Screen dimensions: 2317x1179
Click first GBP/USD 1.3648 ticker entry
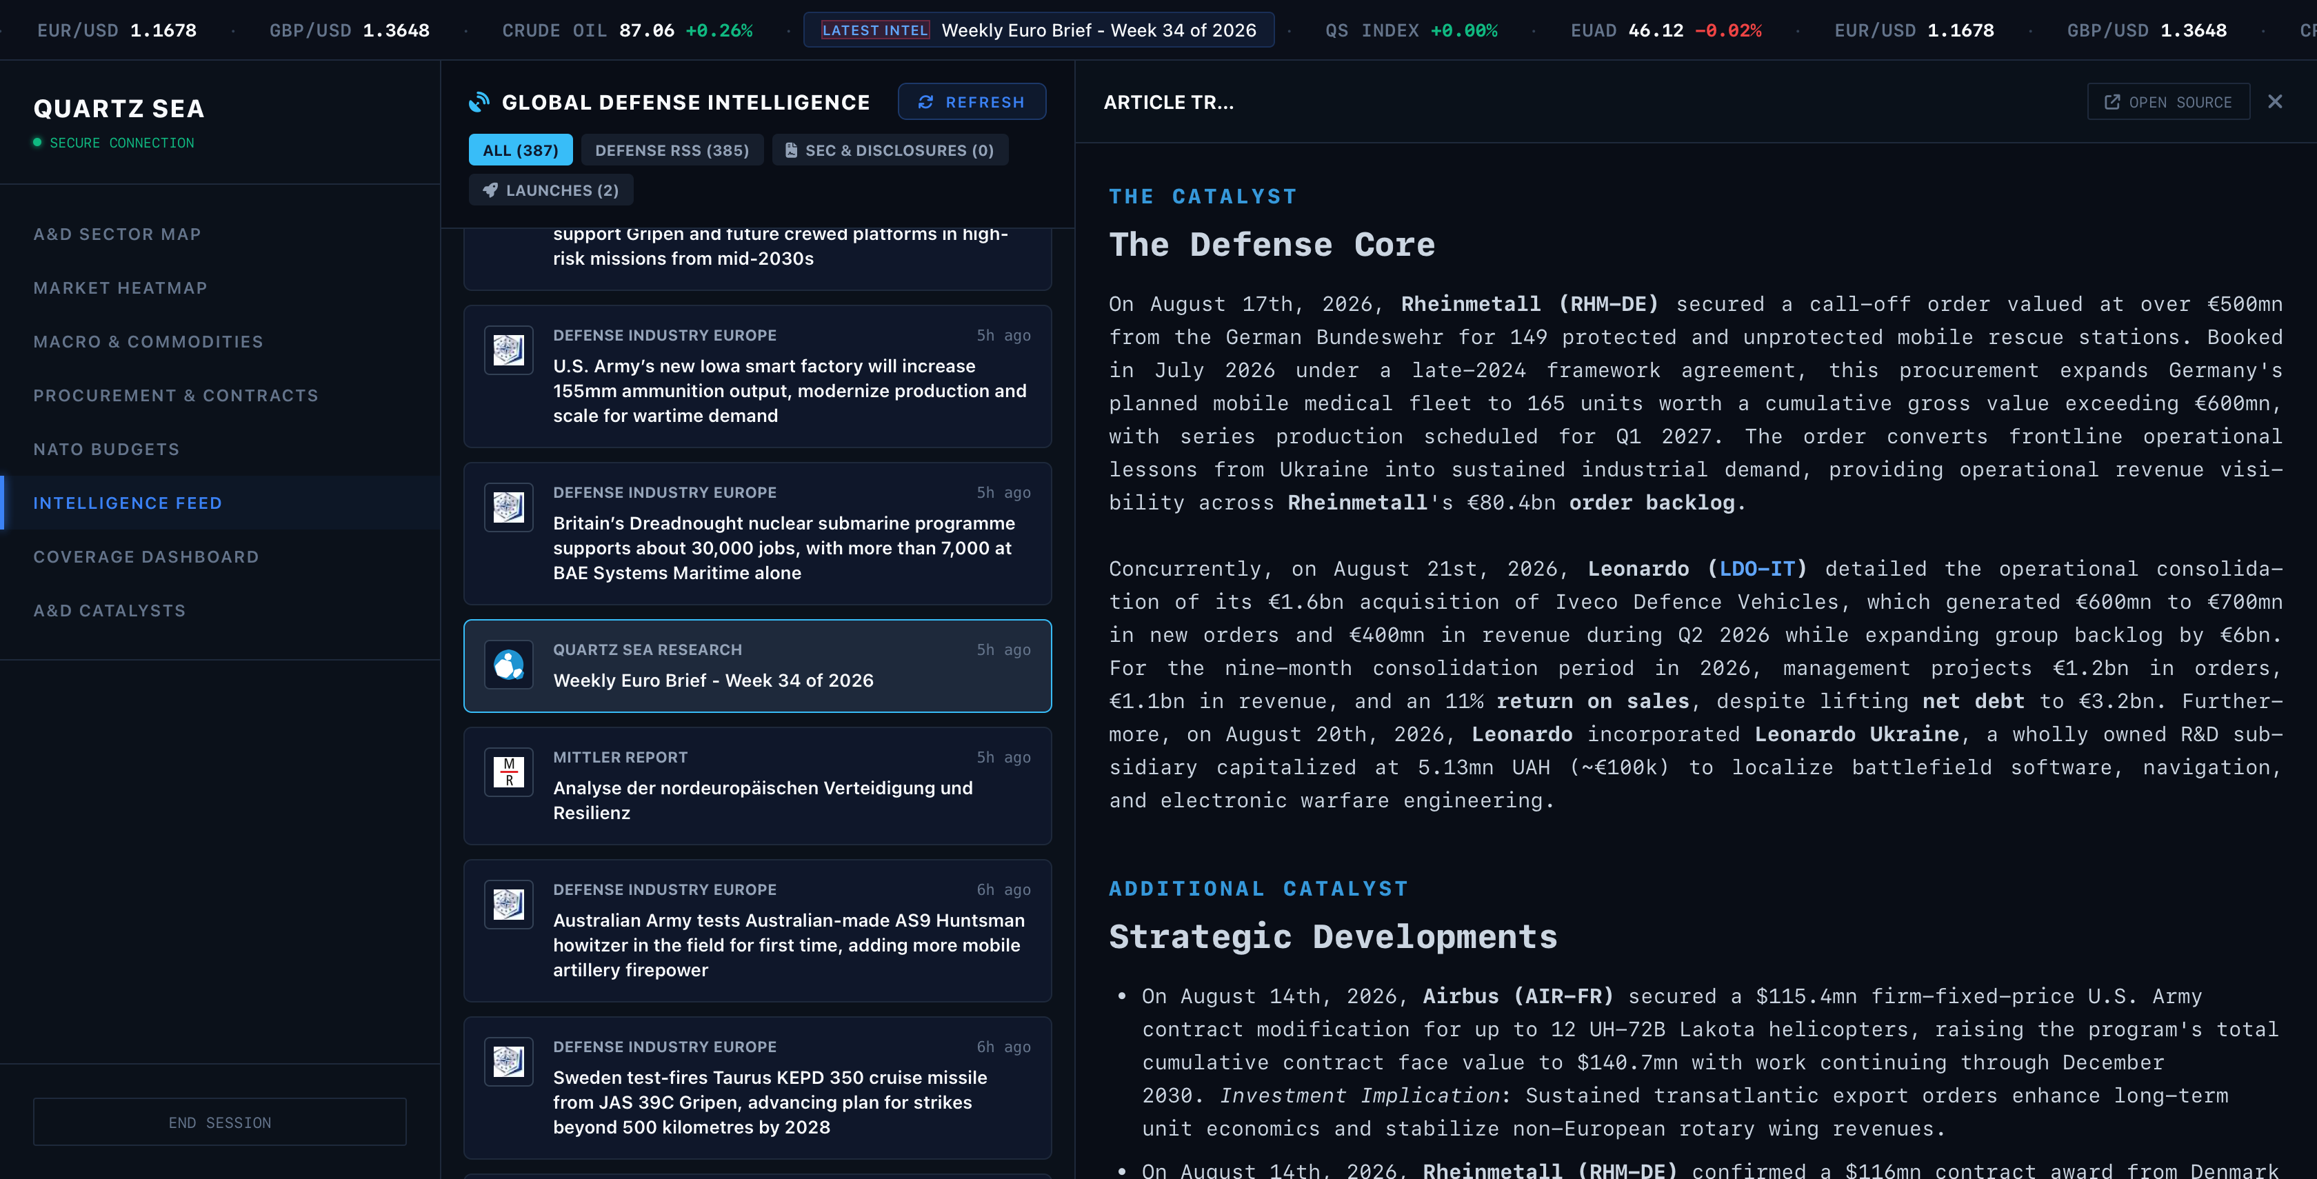click(349, 30)
